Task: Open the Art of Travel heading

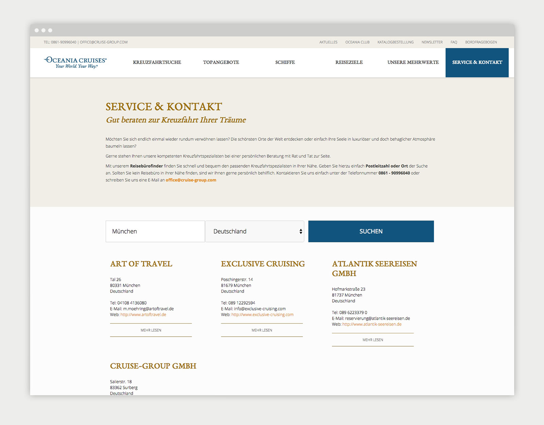Action: (141, 264)
